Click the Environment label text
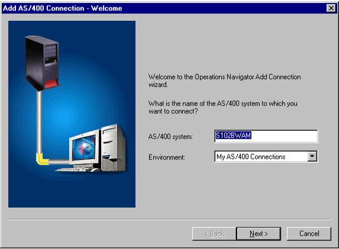The height and width of the screenshot is (249, 339). point(167,157)
